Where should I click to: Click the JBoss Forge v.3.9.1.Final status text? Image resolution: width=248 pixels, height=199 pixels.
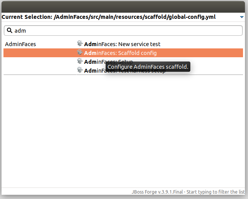pos(188,192)
